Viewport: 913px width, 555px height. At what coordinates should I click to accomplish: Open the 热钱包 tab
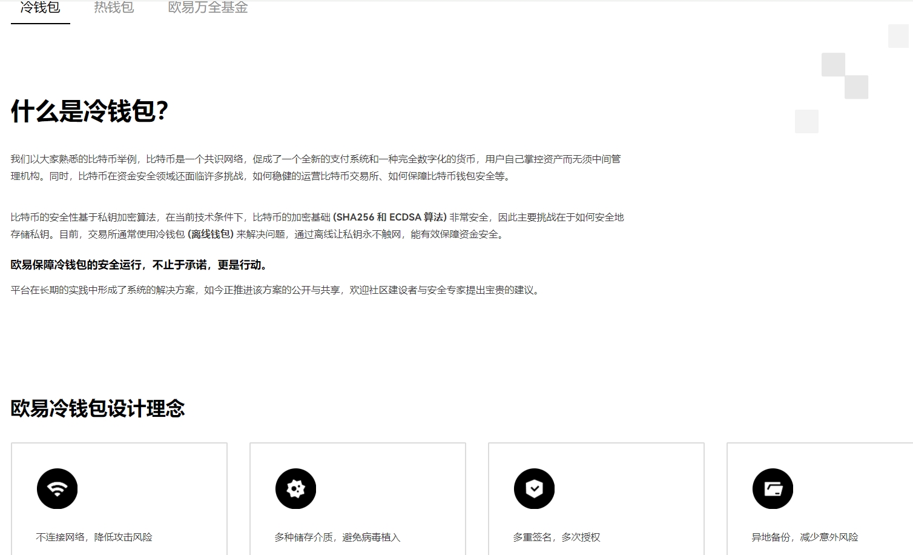[114, 8]
